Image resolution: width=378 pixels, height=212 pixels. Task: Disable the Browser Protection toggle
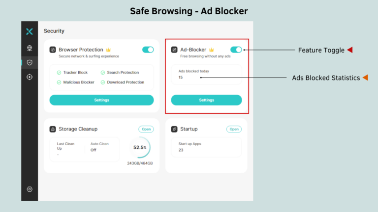[148, 50]
